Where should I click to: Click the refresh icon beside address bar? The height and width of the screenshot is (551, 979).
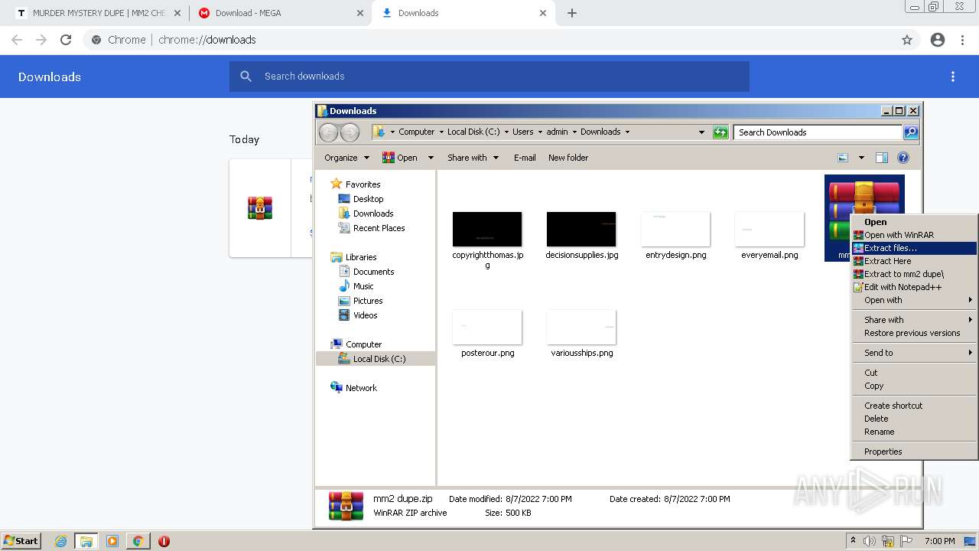[x=720, y=132]
